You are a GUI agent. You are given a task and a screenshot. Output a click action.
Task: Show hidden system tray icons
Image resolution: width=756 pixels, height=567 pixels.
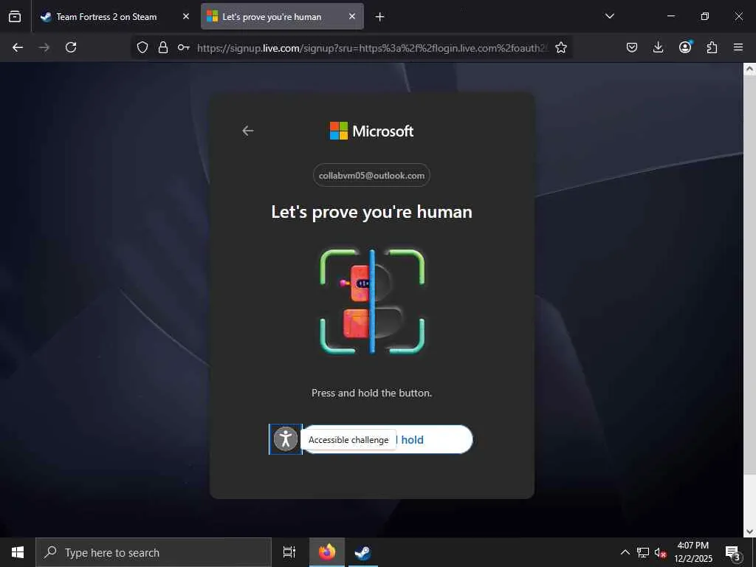pyautogui.click(x=625, y=552)
